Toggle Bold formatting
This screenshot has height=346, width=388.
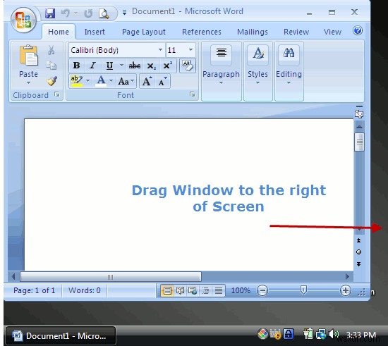[76, 66]
